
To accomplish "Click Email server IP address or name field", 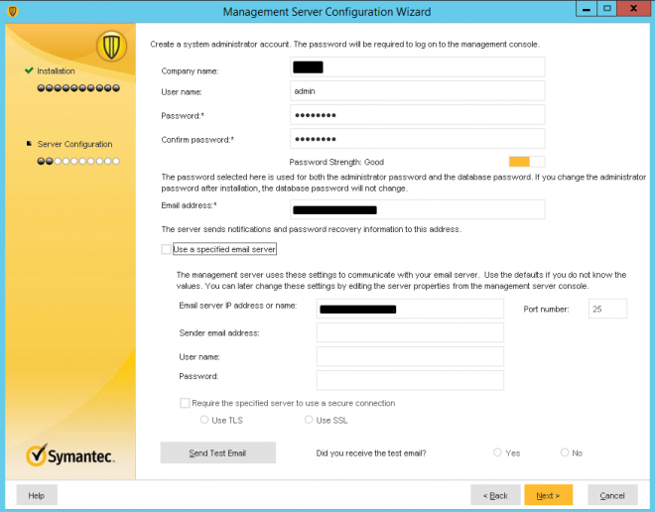I will pyautogui.click(x=410, y=309).
